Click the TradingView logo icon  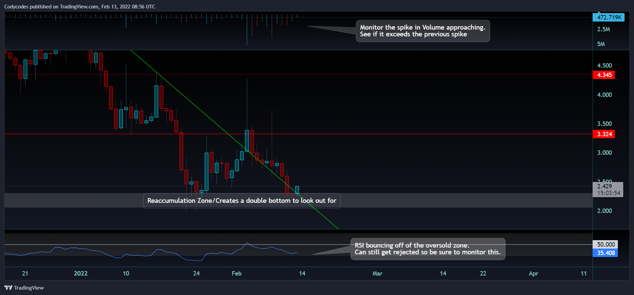point(8,288)
